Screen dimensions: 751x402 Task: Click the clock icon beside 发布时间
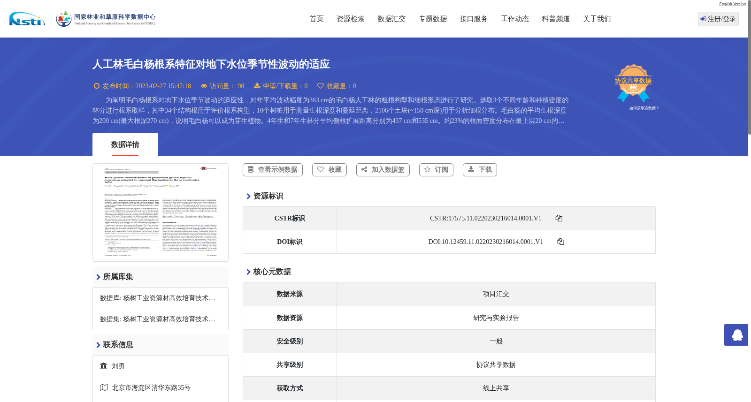click(97, 86)
